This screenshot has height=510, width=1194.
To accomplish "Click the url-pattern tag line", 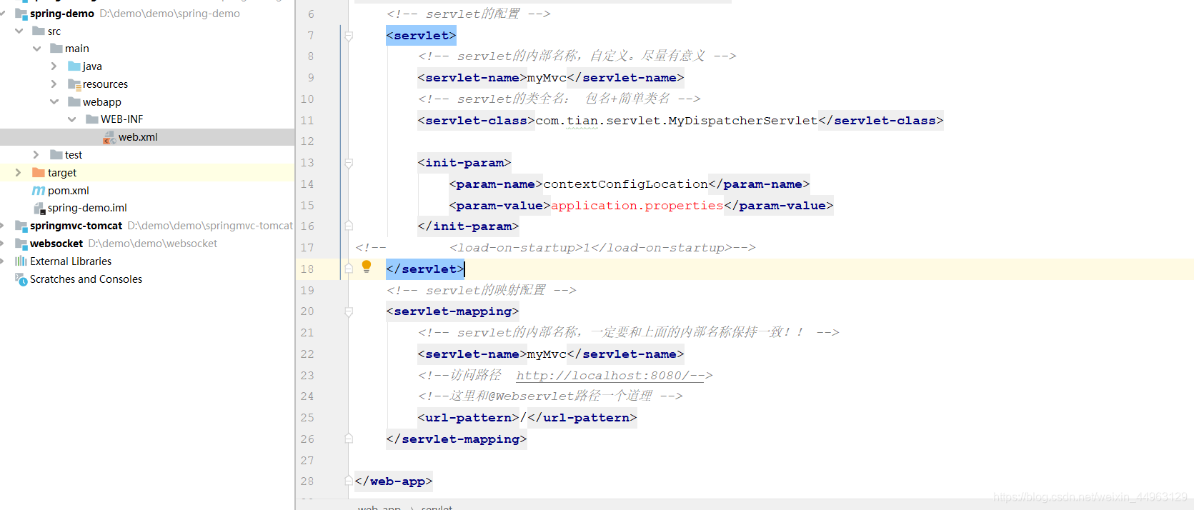I will pos(527,418).
